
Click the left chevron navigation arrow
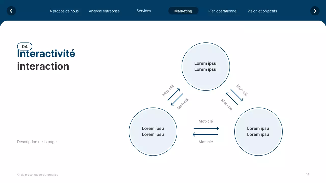[11, 11]
